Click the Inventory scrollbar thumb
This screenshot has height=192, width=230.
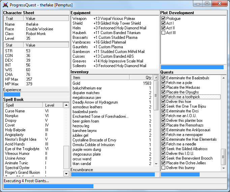click(x=156, y=95)
